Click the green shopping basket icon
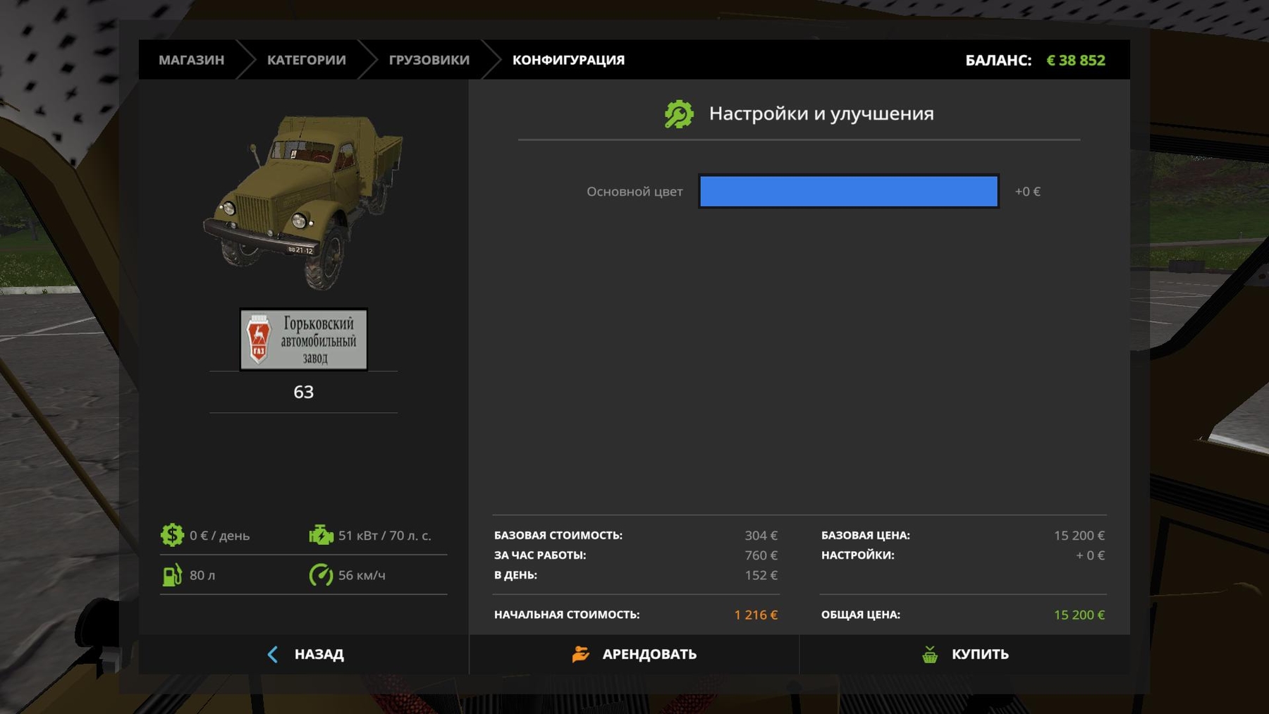Screen dimensions: 1269x714 (930, 654)
